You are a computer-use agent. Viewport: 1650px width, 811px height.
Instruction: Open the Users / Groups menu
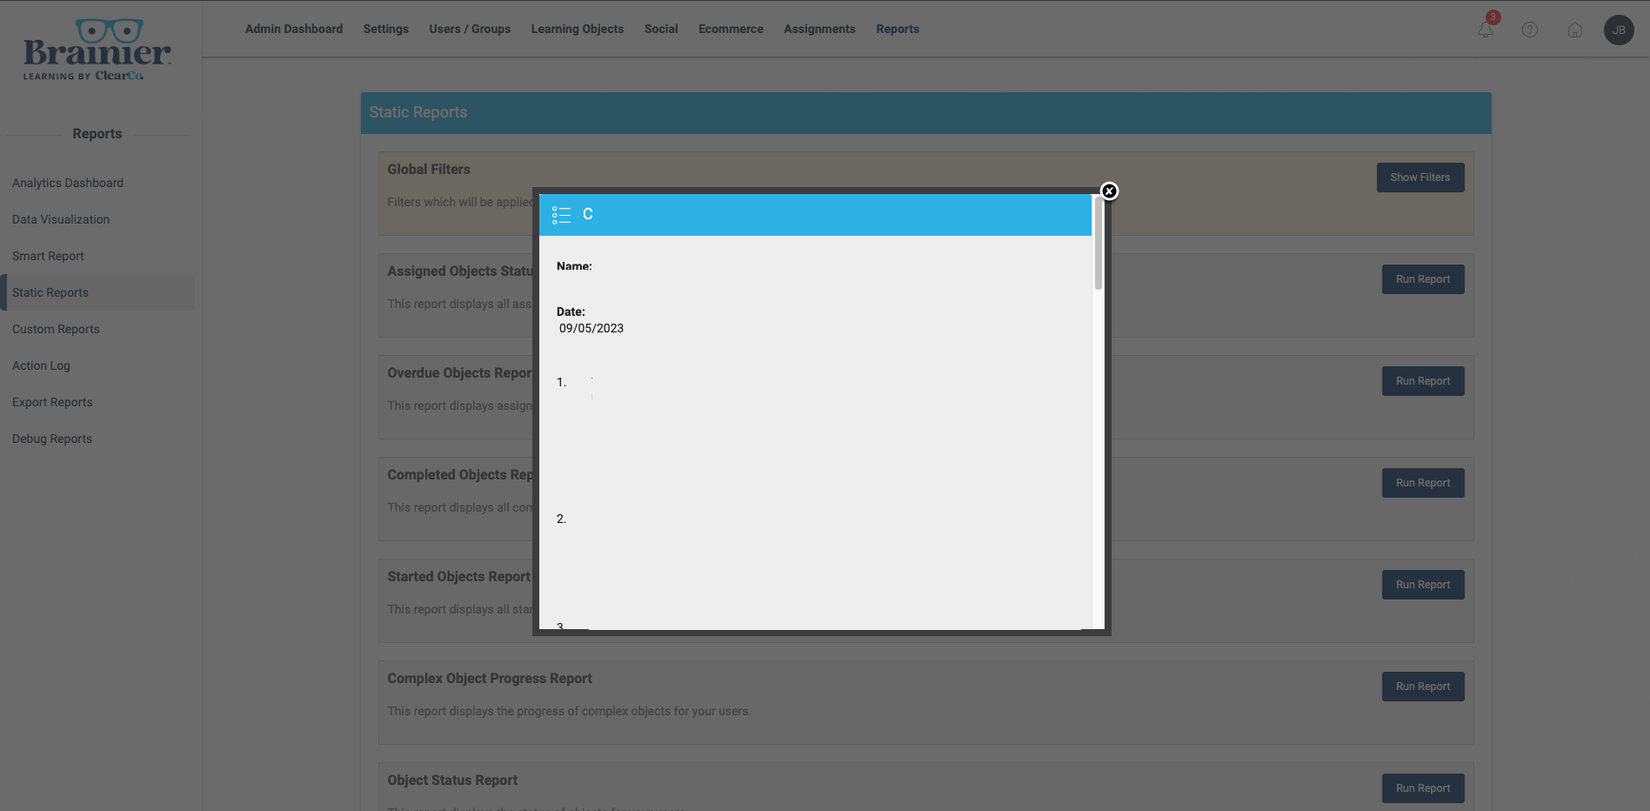(x=470, y=29)
